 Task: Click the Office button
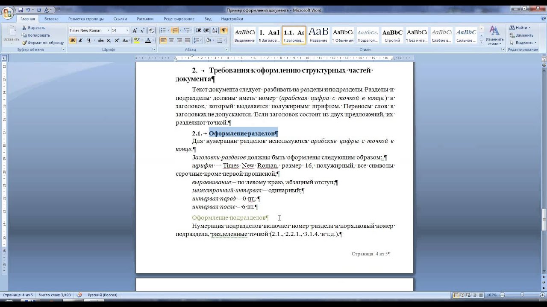click(7, 12)
